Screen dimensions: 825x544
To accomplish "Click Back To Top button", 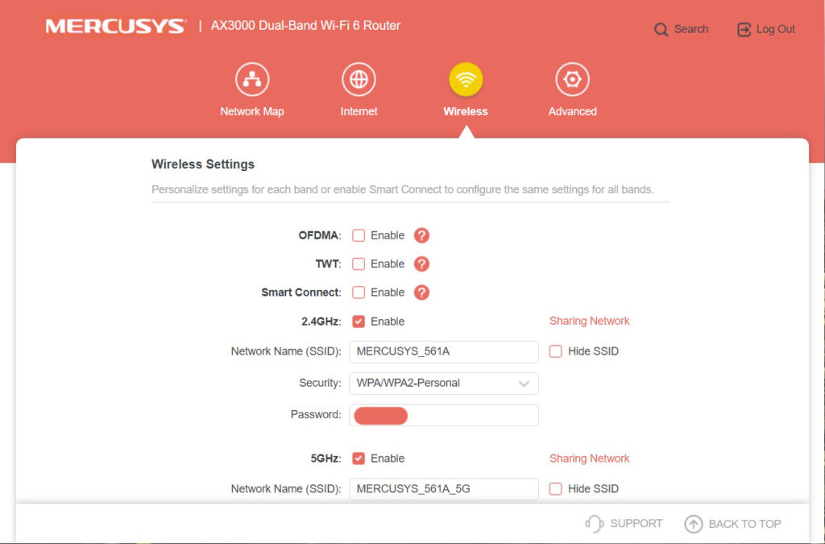I will tap(732, 524).
